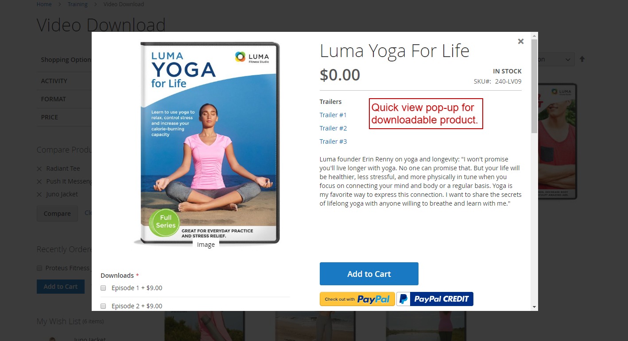Image resolution: width=628 pixels, height=341 pixels.
Task: Remove Push It Messenger from compare list
Action: (x=39, y=182)
